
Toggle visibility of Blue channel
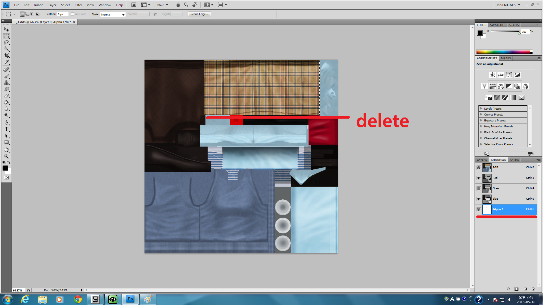(x=479, y=199)
